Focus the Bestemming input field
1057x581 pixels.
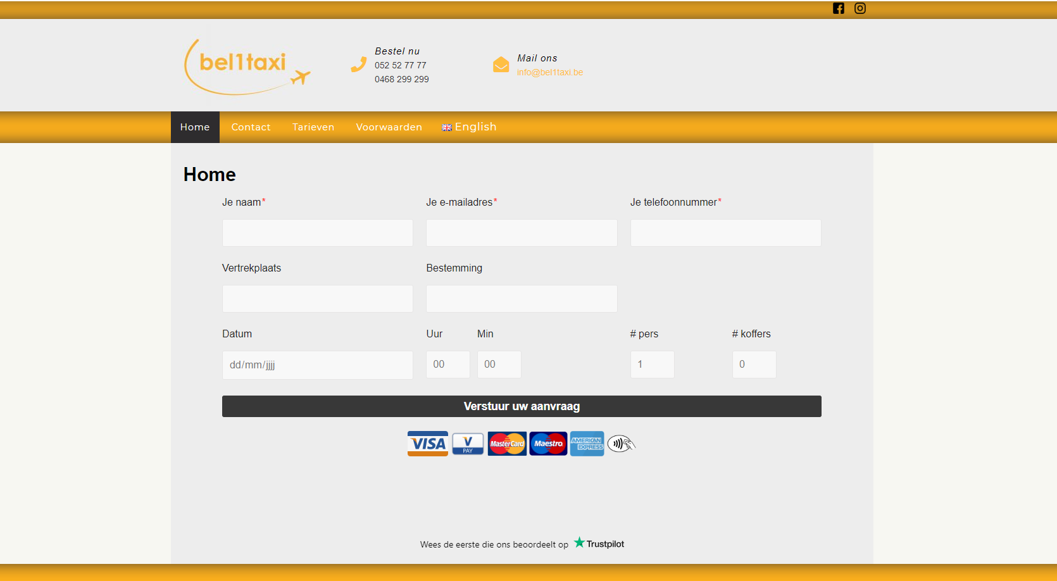pyautogui.click(x=522, y=299)
